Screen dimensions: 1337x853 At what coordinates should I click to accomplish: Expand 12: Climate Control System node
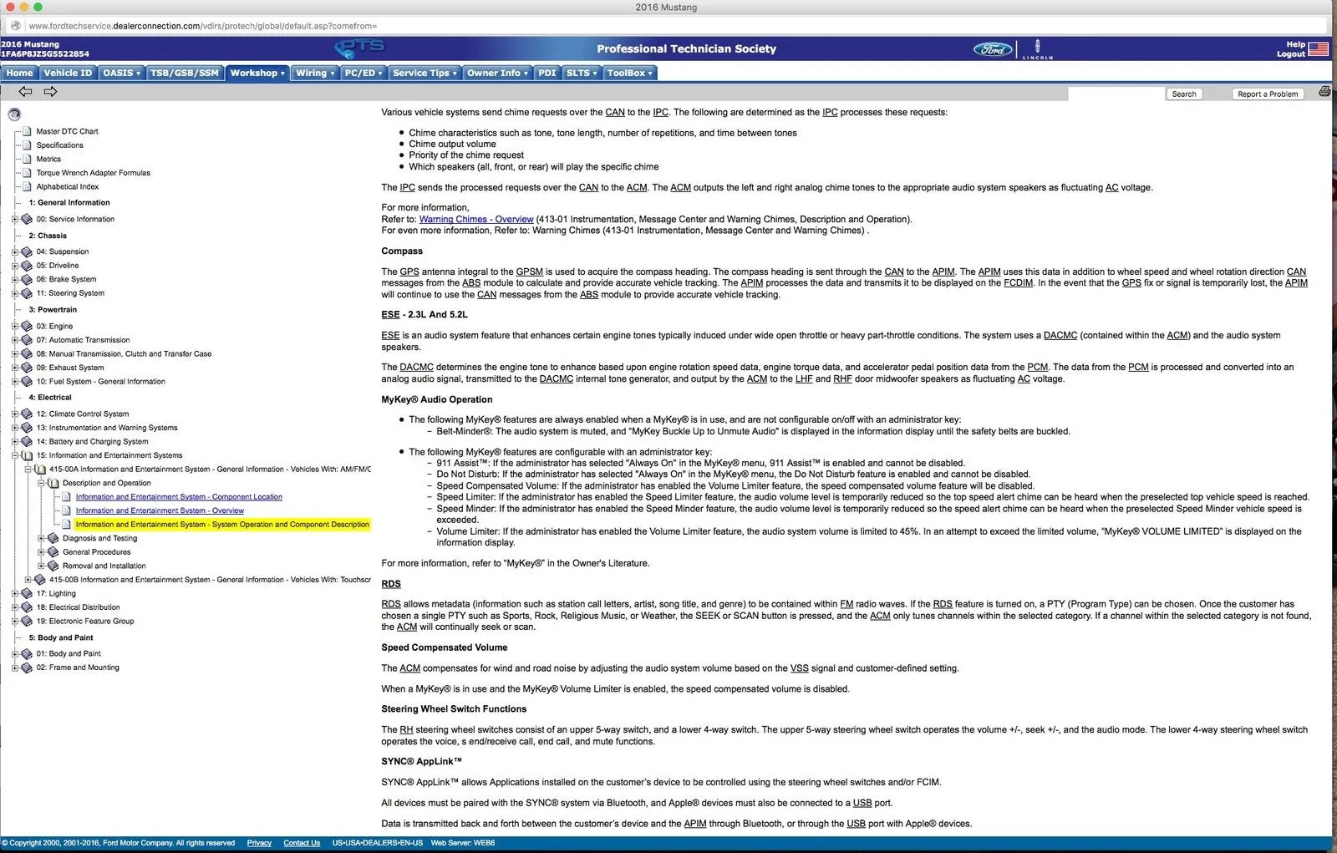coord(14,414)
